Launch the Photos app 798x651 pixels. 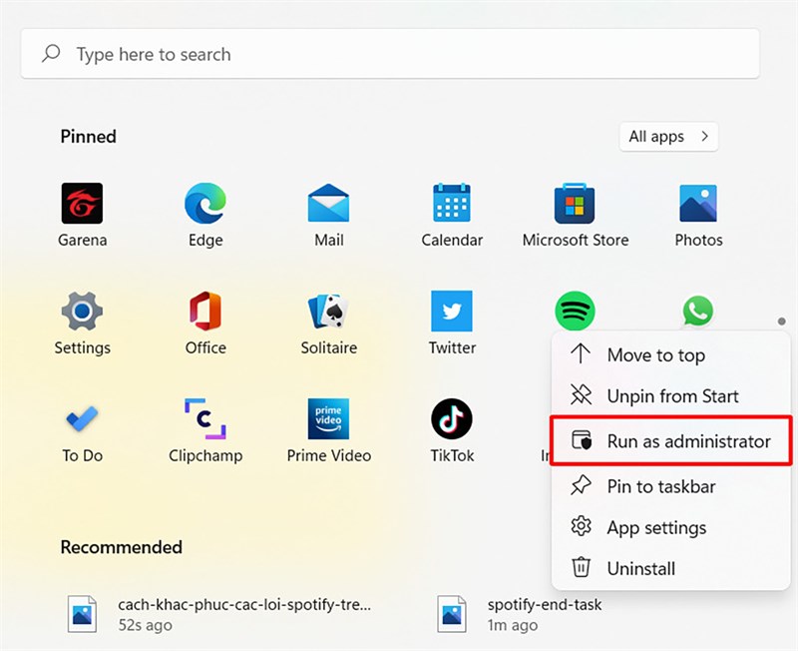(x=698, y=205)
